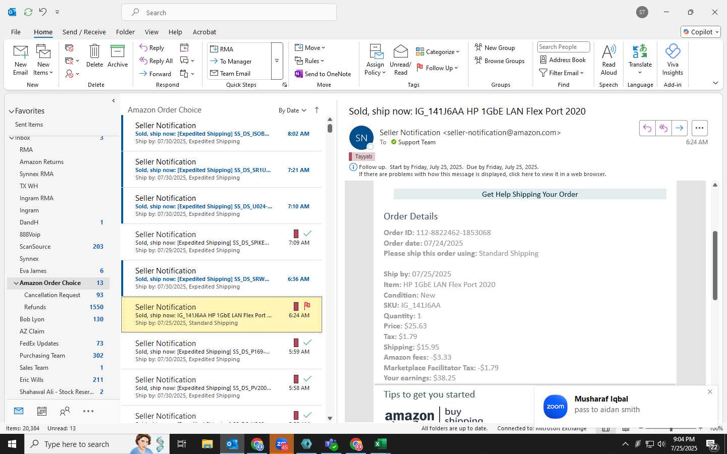The height and width of the screenshot is (454, 727).
Task: Open the Acrobat tab
Action: pyautogui.click(x=204, y=32)
